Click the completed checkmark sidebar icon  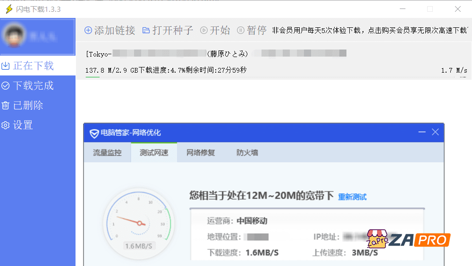(5, 86)
